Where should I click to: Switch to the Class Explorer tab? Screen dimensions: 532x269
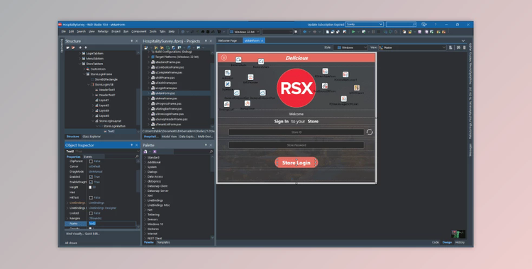[92, 137]
